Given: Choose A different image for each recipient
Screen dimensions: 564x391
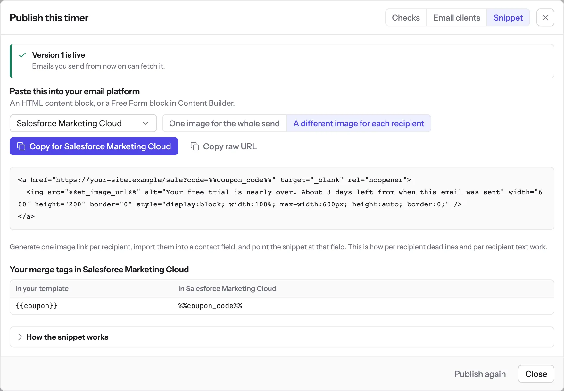Looking at the screenshot, I should (359, 123).
